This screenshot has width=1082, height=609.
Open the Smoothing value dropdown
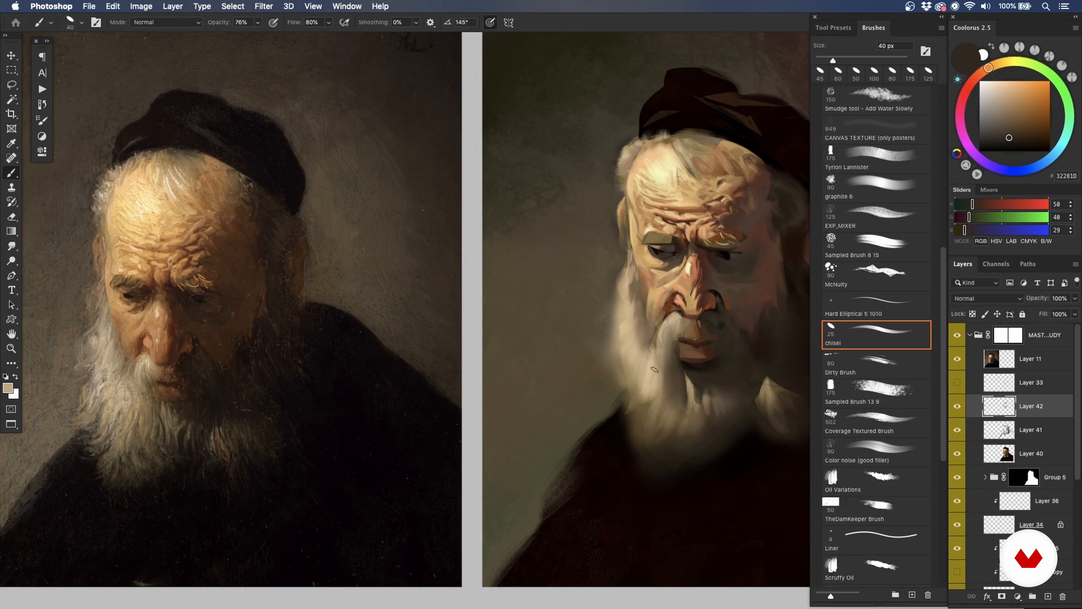(x=416, y=23)
